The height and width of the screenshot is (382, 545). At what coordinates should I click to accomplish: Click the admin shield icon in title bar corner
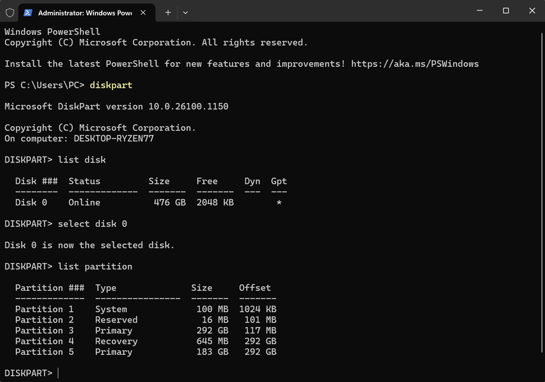[10, 12]
